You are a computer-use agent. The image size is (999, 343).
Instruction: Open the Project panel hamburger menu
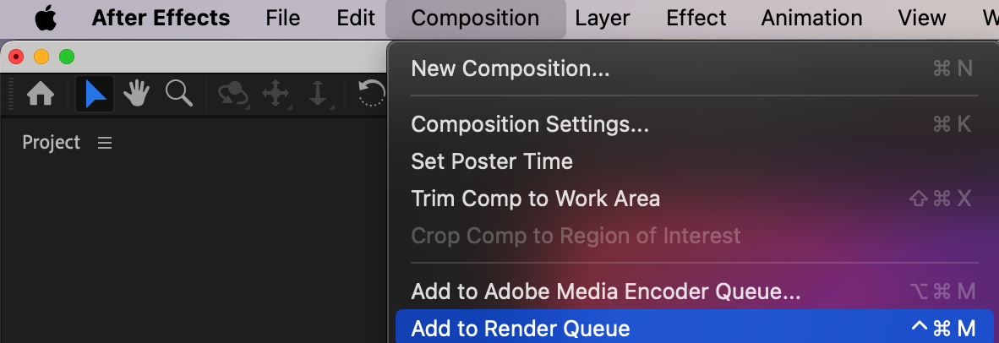click(105, 143)
